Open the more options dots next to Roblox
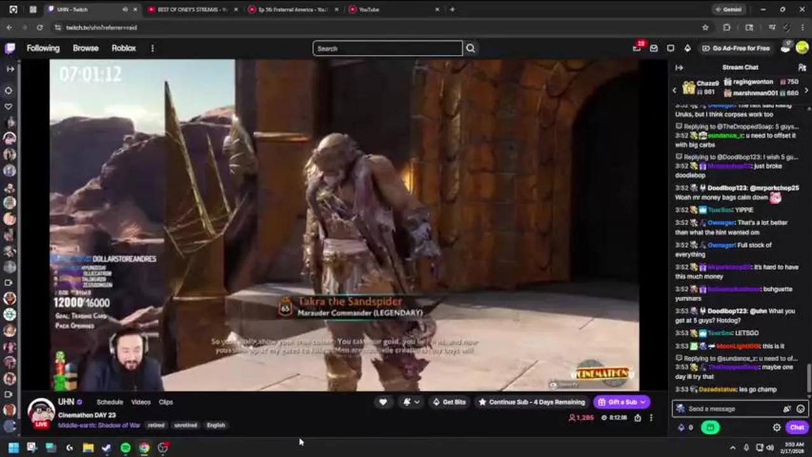812x457 pixels. click(x=152, y=48)
